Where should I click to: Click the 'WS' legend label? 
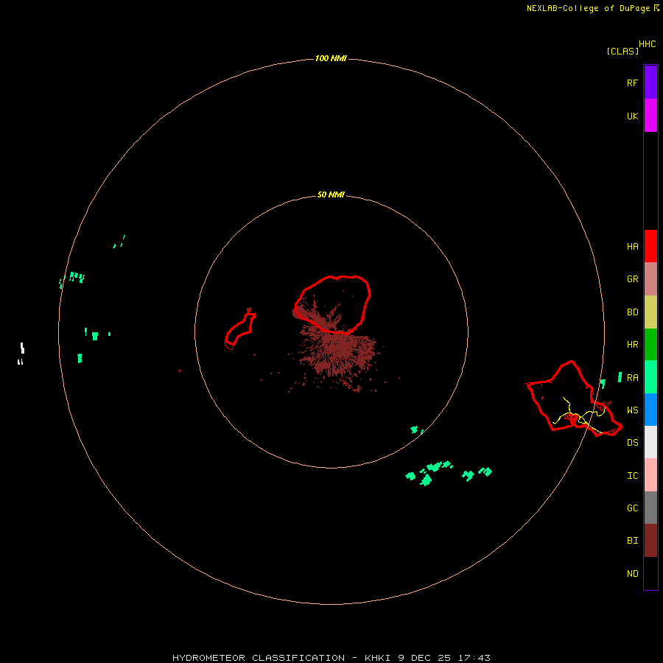633,410
